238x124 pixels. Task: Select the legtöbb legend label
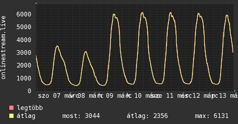point(30,108)
